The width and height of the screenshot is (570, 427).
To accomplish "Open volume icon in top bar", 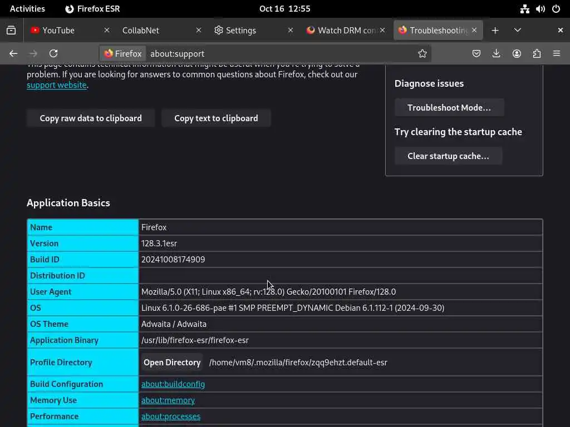I will (540, 9).
